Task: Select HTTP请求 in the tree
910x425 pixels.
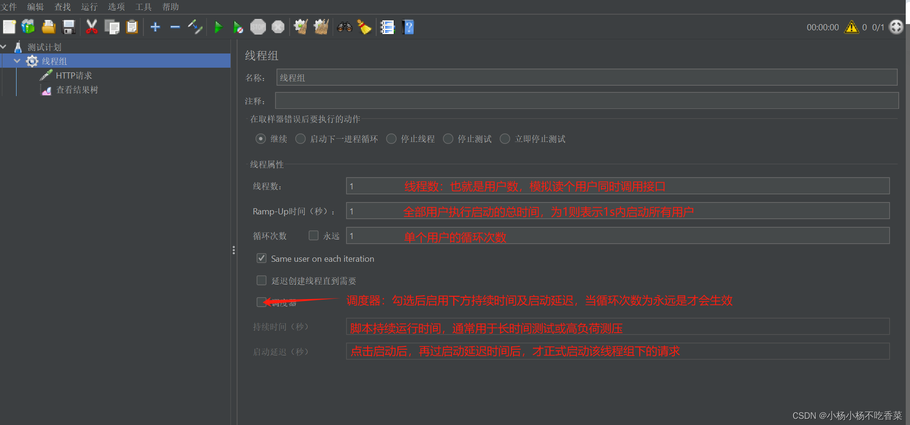Action: [x=74, y=75]
